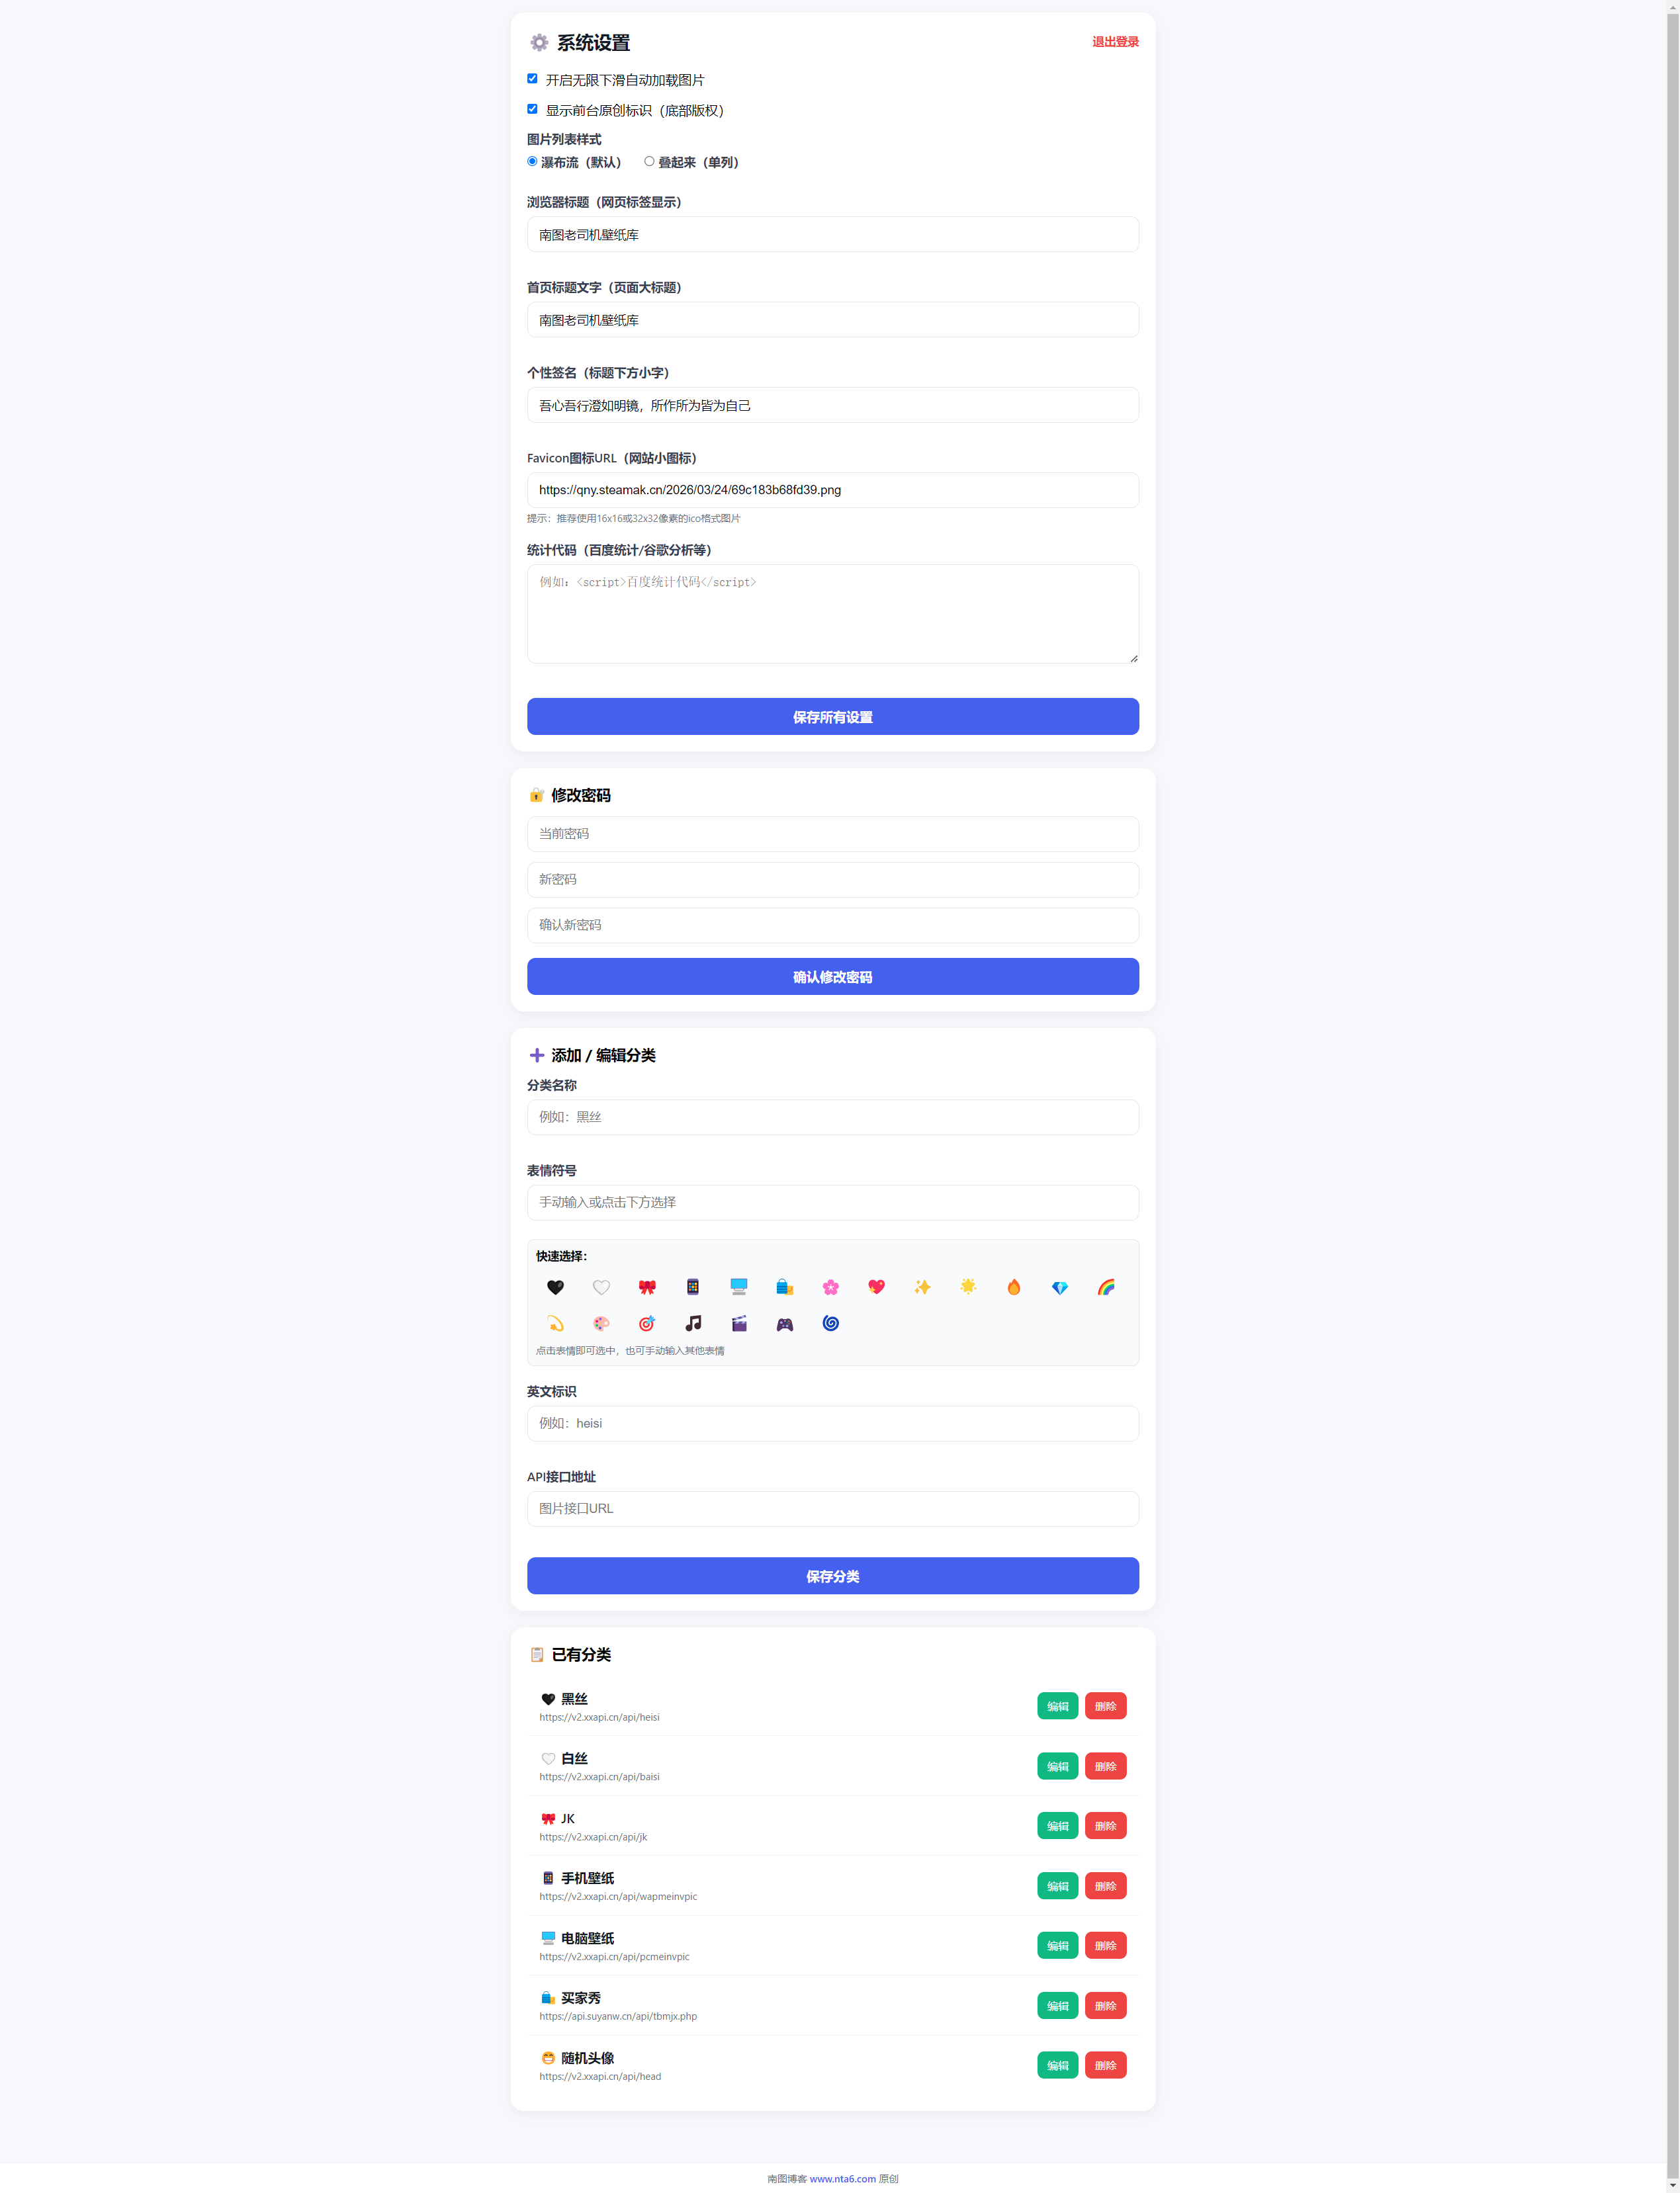Choose the desktop computer emoji
This screenshot has width=1680, height=2193.
739,1287
